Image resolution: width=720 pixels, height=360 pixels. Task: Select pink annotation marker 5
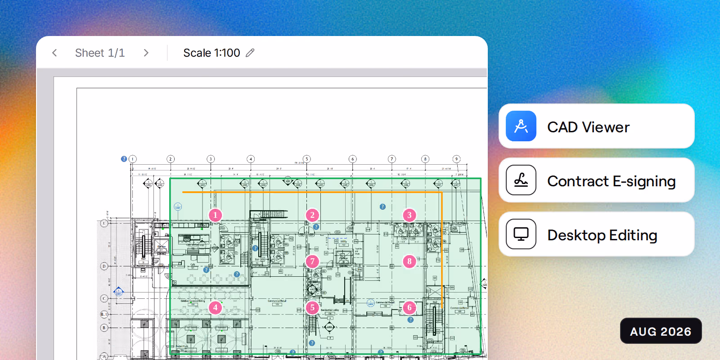point(312,308)
